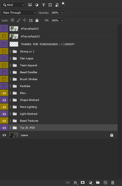The image size is (122, 186).
Task: Filter layers by pixel layer icon
Action: click(30, 5)
